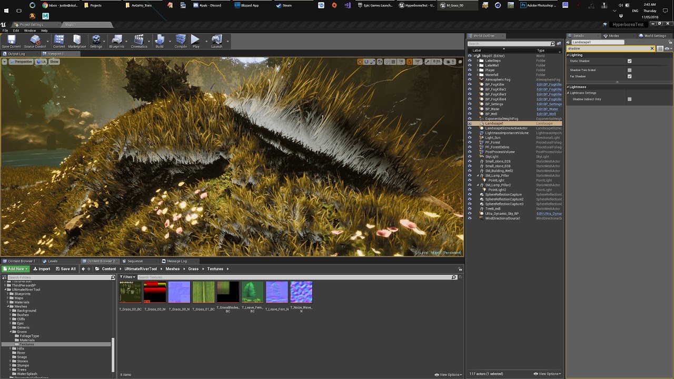Toggle grid snapping in the viewport toolbar

coord(394,62)
